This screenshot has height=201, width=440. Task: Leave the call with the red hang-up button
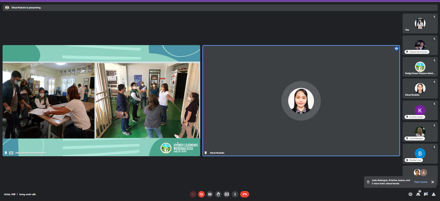(245, 194)
